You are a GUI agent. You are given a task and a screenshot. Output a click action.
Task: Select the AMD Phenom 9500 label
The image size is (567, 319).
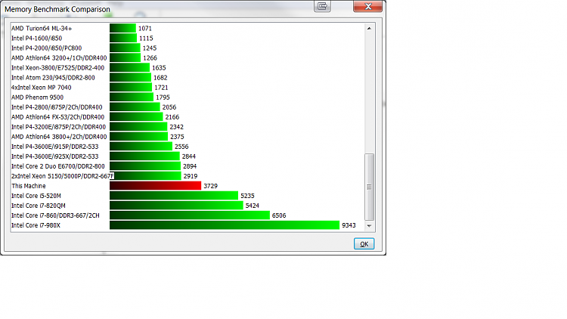(37, 98)
